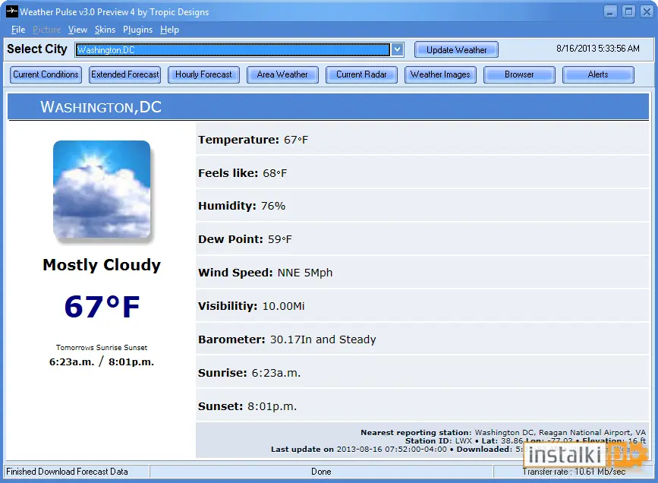Click the Update Weather button
This screenshot has height=483, width=658.
[456, 49]
